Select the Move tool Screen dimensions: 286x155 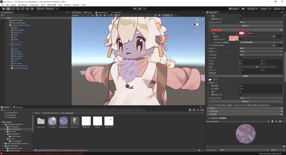[8, 9]
